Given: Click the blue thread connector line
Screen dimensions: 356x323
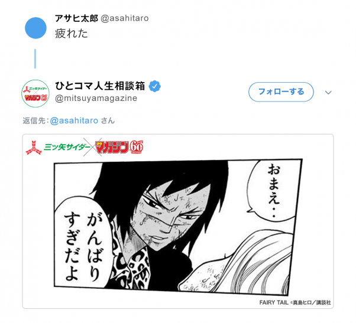Looking at the screenshot, I should (x=35, y=58).
